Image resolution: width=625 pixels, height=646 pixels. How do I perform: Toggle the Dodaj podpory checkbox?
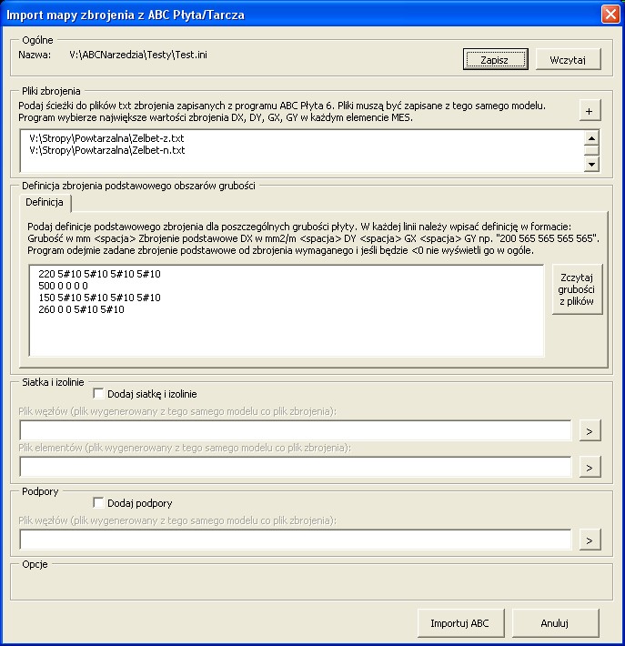point(99,503)
